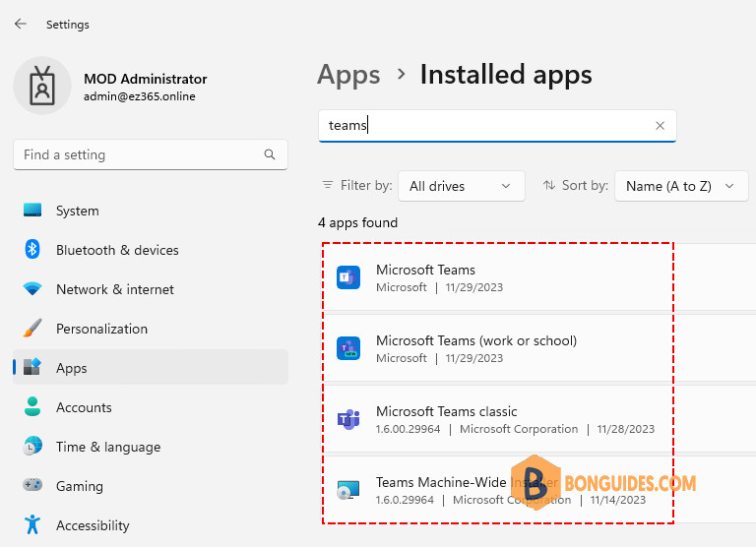The image size is (756, 547).
Task: Open System settings
Action: 151,211
